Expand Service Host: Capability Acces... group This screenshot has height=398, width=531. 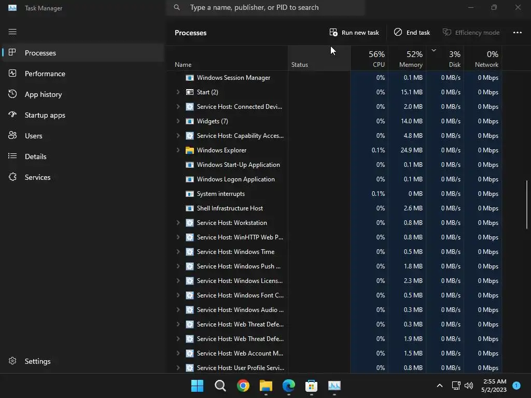[x=178, y=136]
